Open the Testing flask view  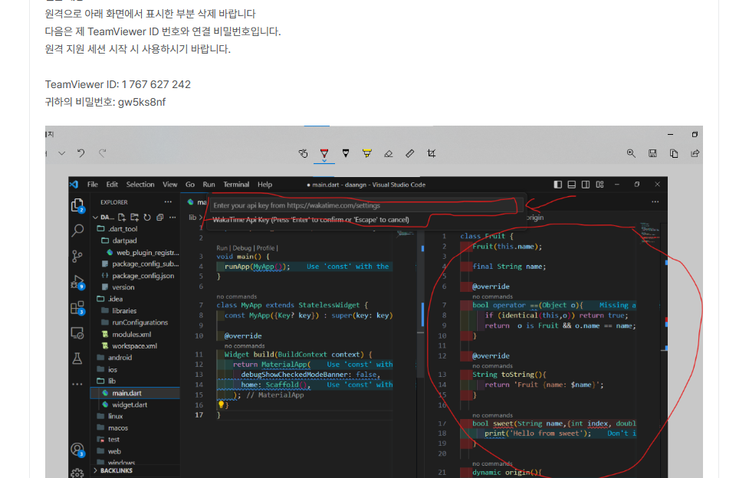click(77, 358)
